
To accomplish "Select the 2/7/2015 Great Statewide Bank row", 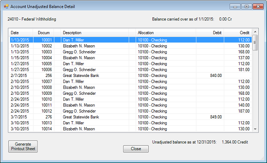I will [130, 76].
